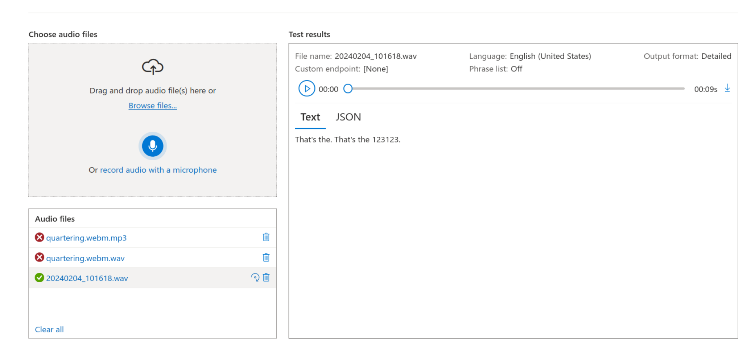Click Phrase list value Off

[516, 69]
